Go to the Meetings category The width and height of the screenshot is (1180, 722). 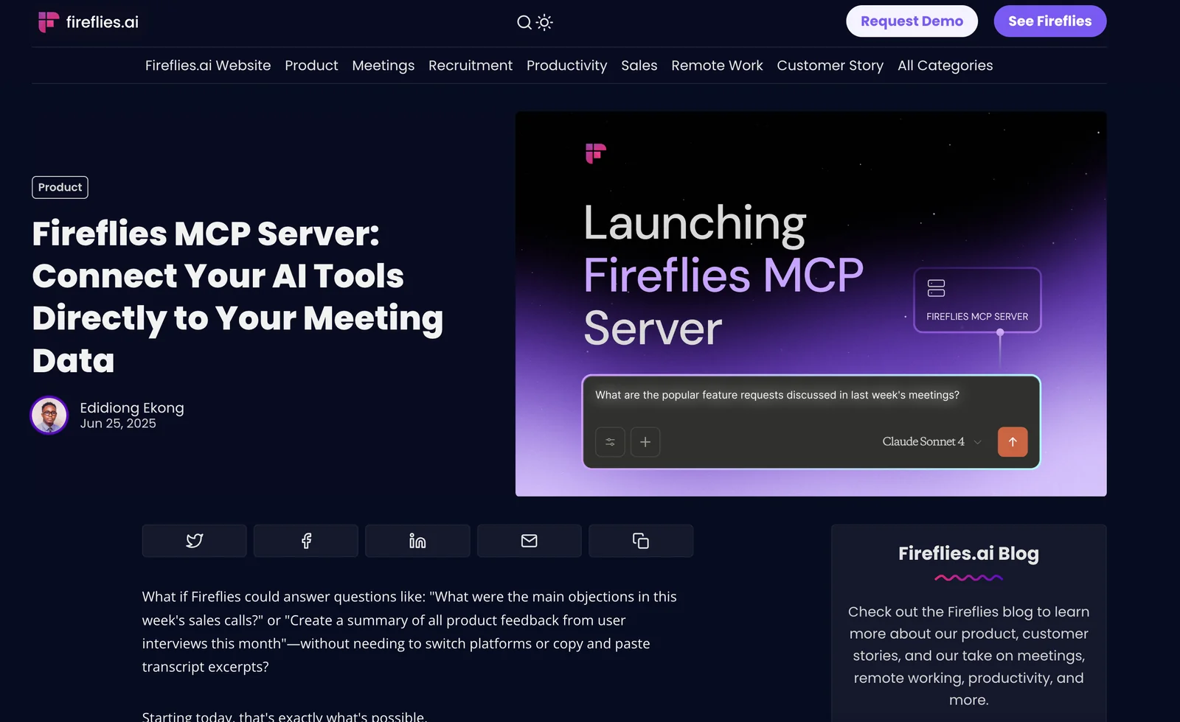tap(383, 66)
